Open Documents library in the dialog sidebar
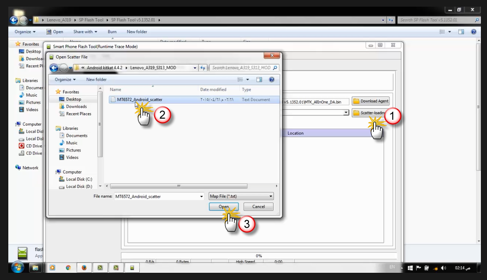 77,135
